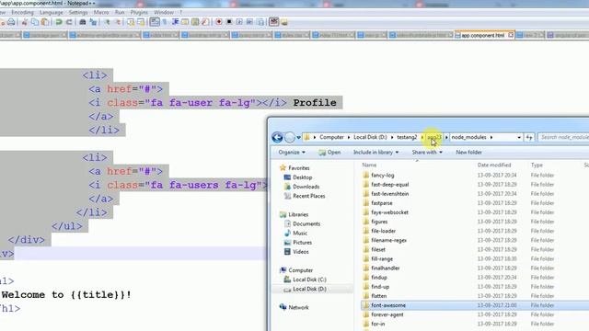Select Videos under Libraries
The width and height of the screenshot is (589, 331).
(x=301, y=252)
